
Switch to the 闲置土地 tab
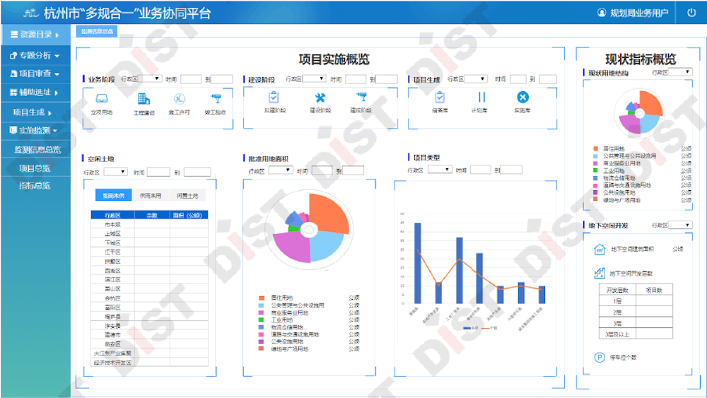[x=187, y=195]
